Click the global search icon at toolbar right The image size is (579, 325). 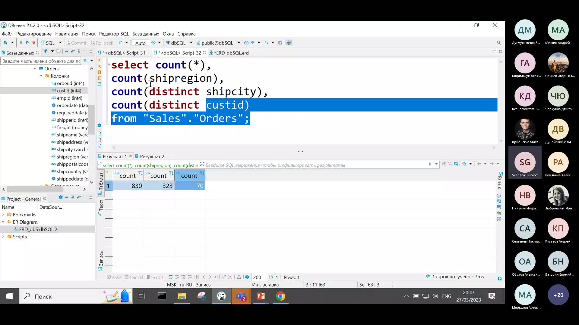pyautogui.click(x=498, y=43)
